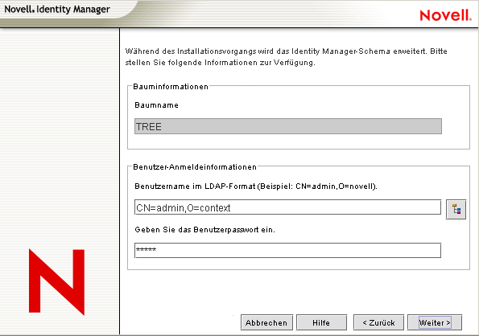The image size is (479, 336).
Task: Click the large red N logo
Action: point(57,281)
